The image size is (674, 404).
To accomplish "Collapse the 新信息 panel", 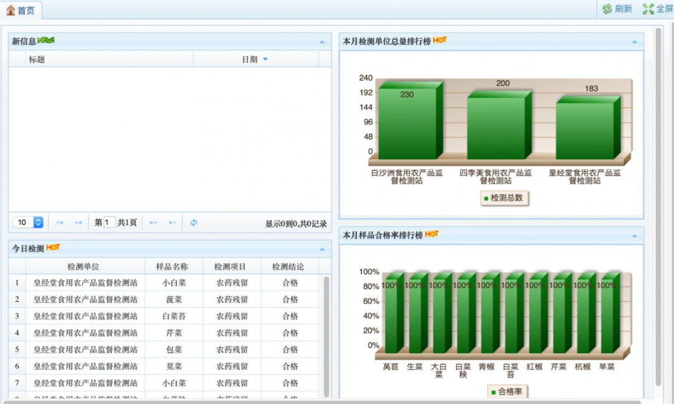I will [322, 42].
